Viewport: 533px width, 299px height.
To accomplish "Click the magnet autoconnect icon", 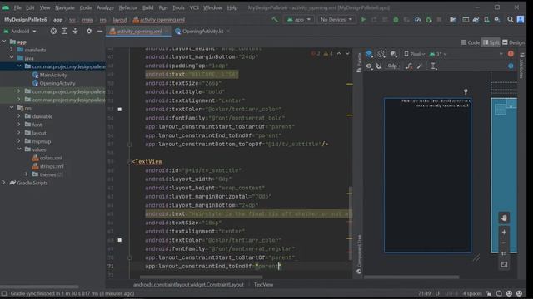I will [x=379, y=66].
